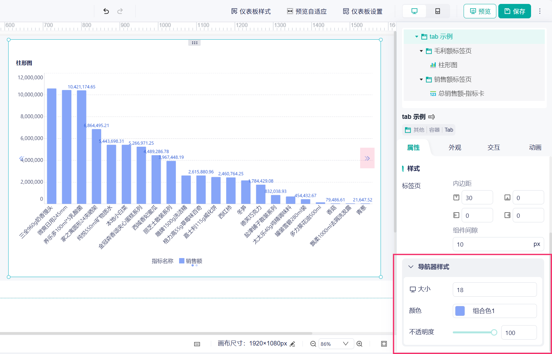Image resolution: width=552 pixels, height=354 pixels.
Task: Click the redo arrow icon
Action: [120, 11]
